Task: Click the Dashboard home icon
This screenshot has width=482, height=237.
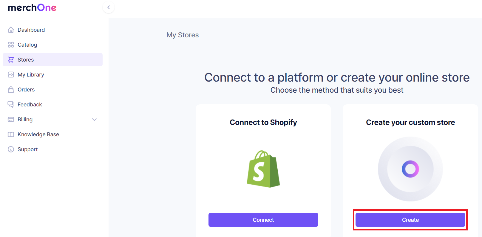Action: (11, 30)
